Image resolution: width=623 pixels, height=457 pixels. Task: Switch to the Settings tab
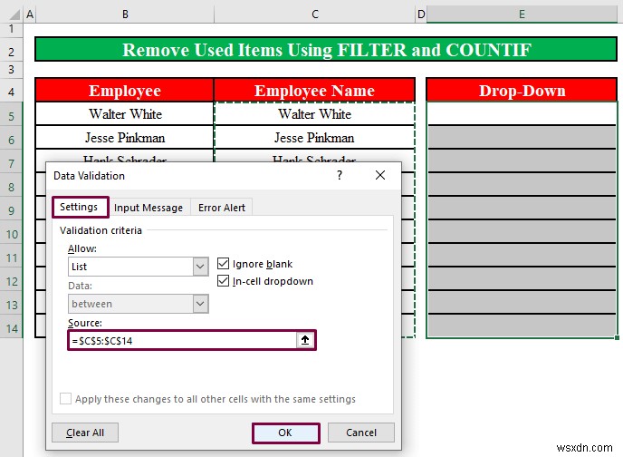coord(80,208)
